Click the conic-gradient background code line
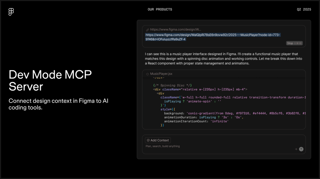The height and width of the screenshot is (179, 320). (235, 113)
